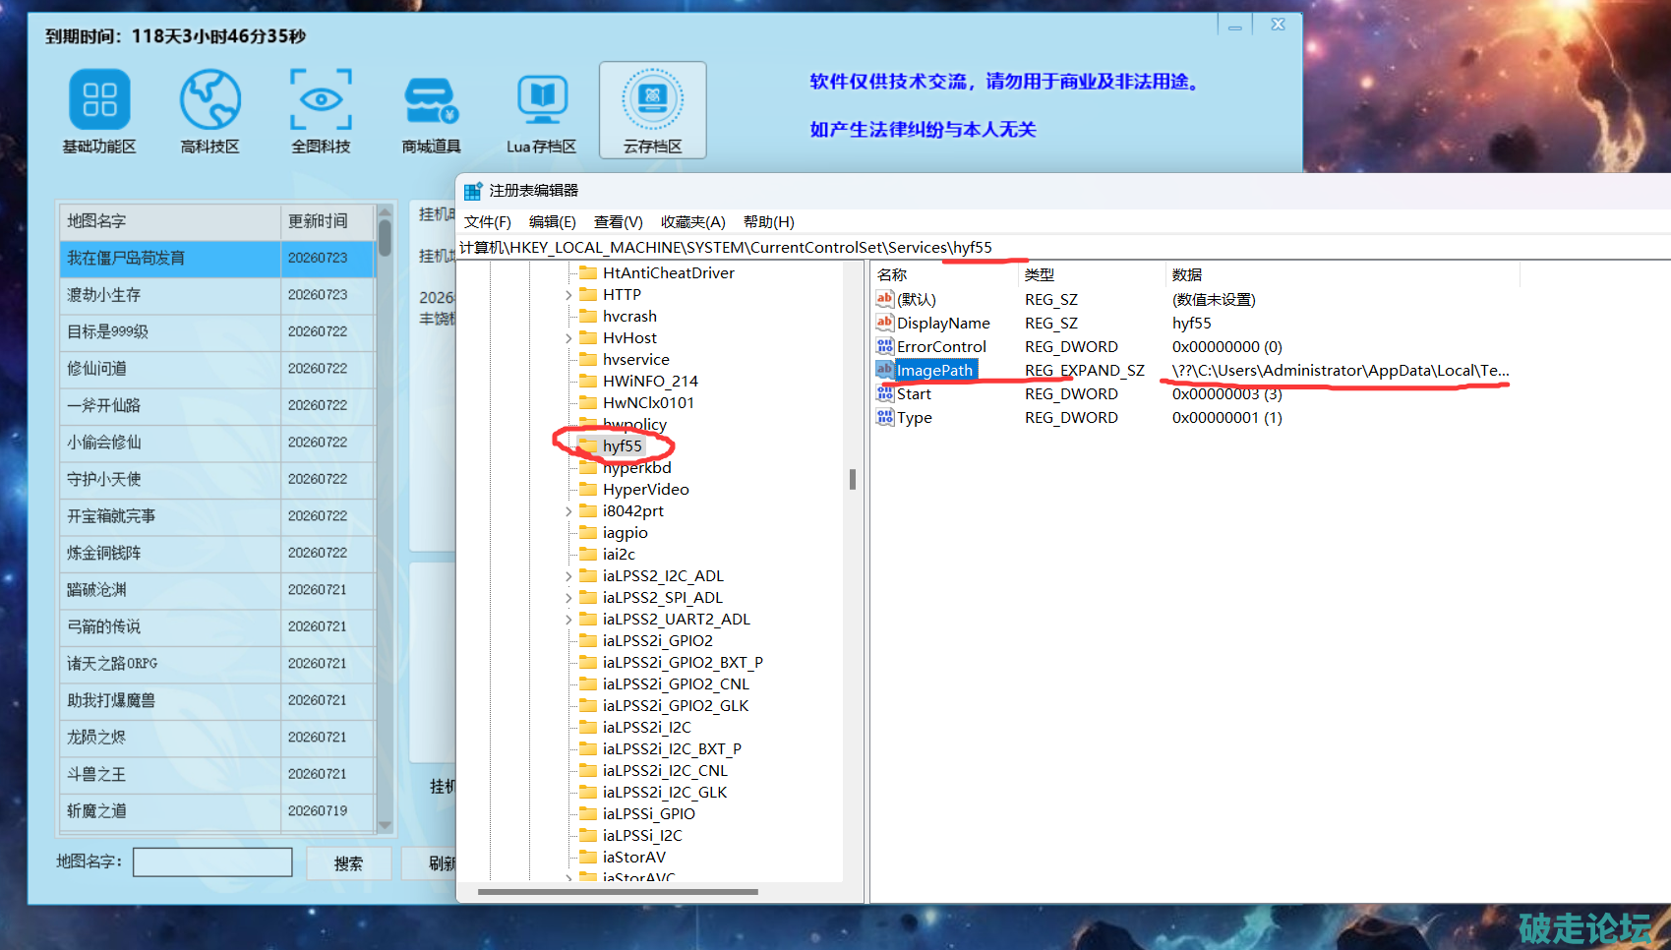Expand the i8042prt registry key
Screen dimensions: 1671x950
pos(568,511)
